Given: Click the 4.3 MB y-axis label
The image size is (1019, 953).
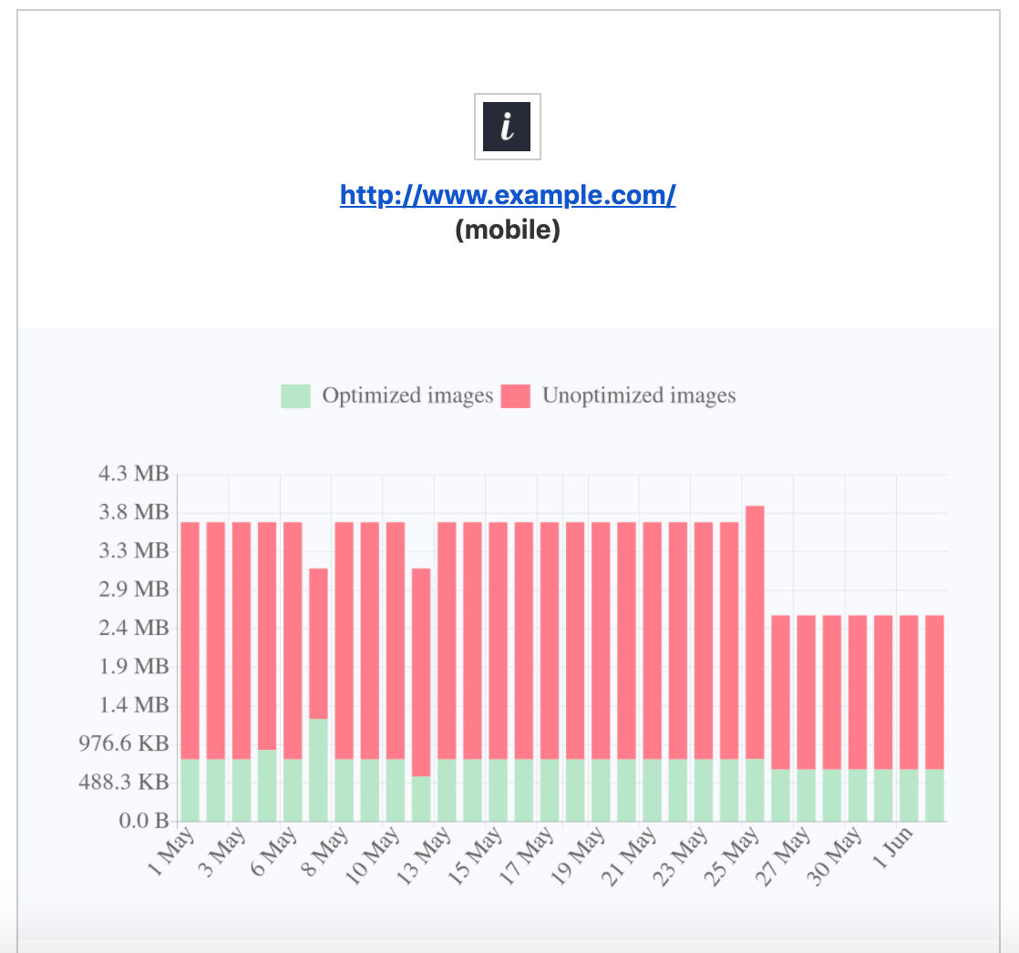Looking at the screenshot, I should tap(133, 474).
